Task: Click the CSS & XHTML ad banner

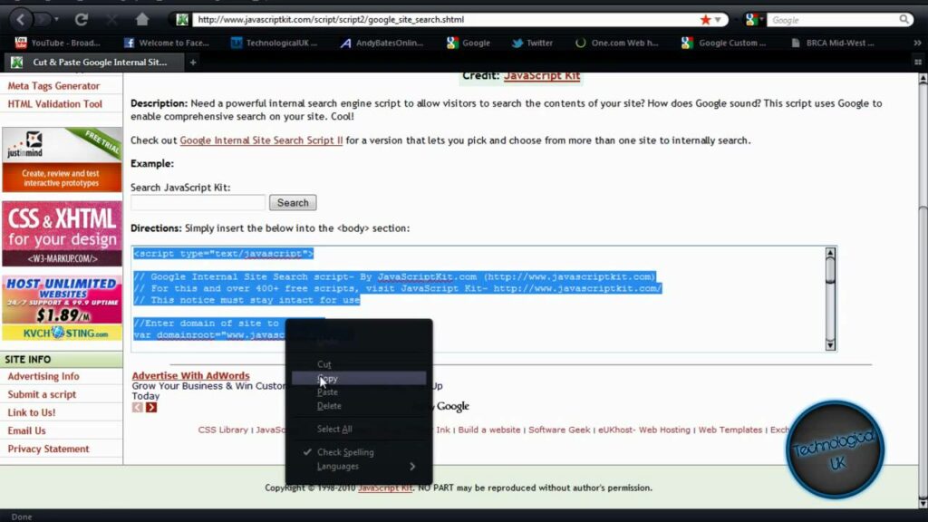Action: point(62,234)
